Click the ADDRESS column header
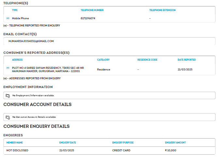 [x=17, y=60]
